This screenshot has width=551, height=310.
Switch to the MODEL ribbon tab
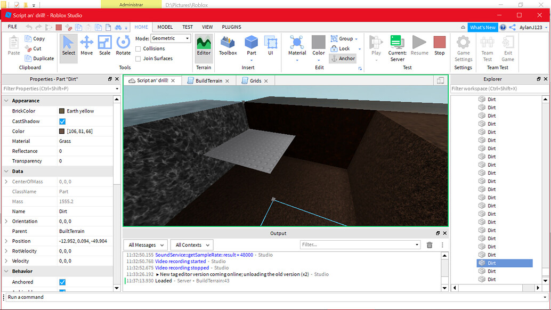[165, 27]
